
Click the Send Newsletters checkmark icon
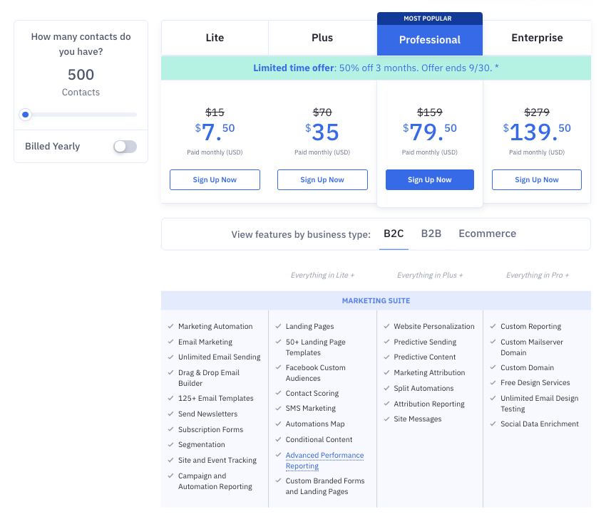[170, 414]
